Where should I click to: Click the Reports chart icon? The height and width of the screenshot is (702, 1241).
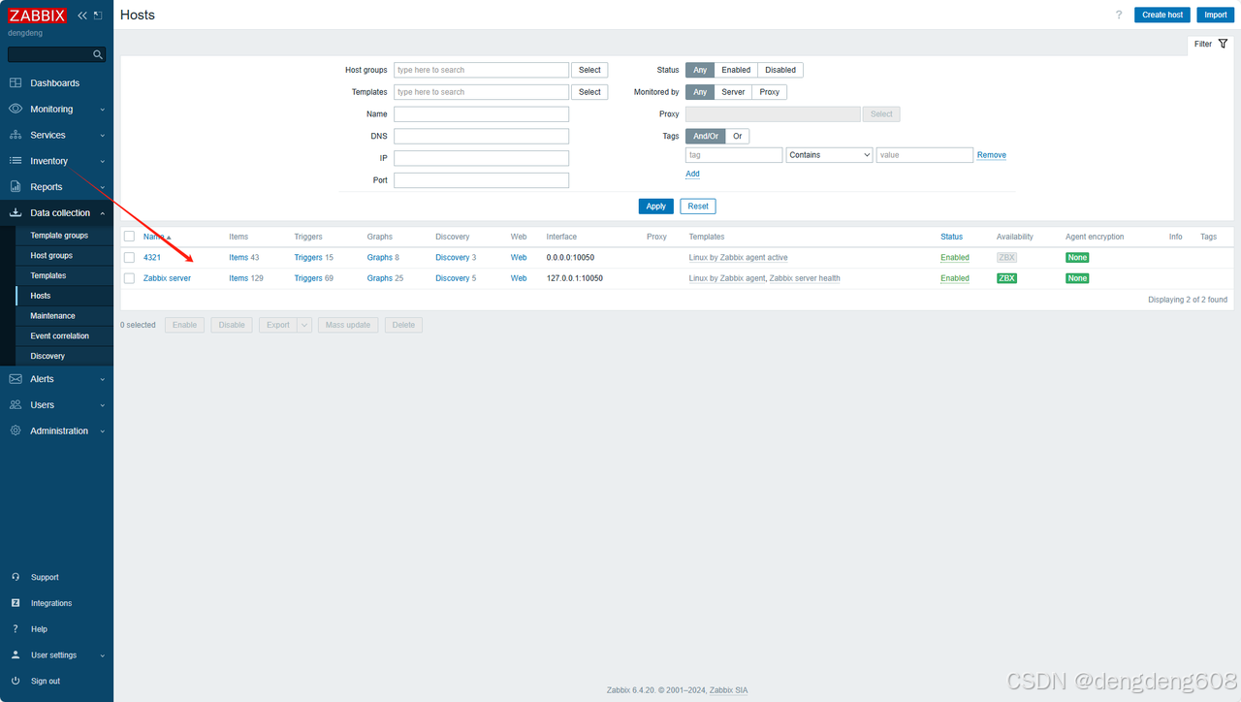pyautogui.click(x=16, y=187)
